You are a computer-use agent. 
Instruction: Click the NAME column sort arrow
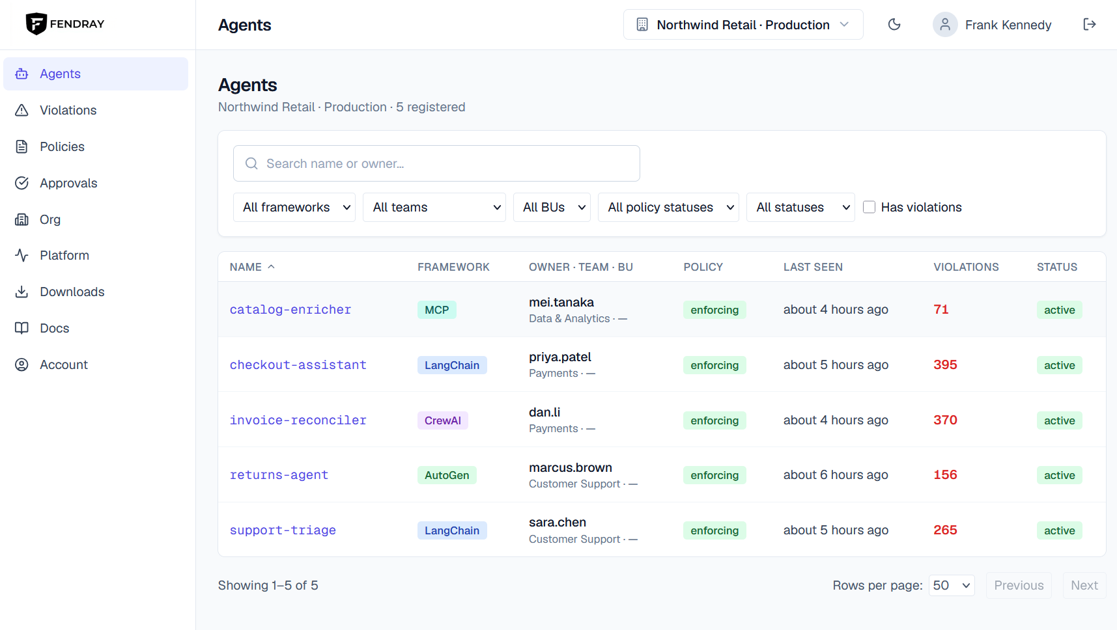point(272,267)
